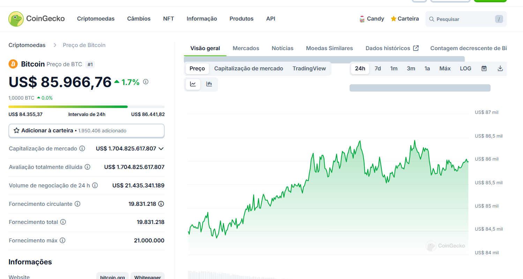Click star icon in Adicionar à carteira
Screen dimensions: 523x279
(x=16, y=131)
